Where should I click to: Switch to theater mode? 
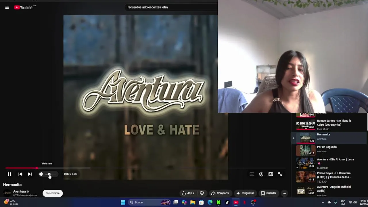coord(271,174)
